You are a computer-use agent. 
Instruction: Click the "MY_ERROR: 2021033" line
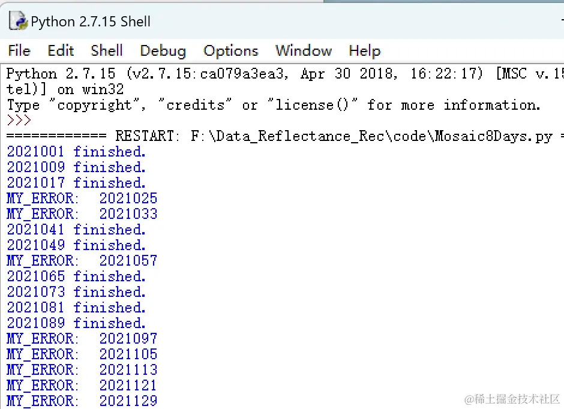click(x=82, y=214)
